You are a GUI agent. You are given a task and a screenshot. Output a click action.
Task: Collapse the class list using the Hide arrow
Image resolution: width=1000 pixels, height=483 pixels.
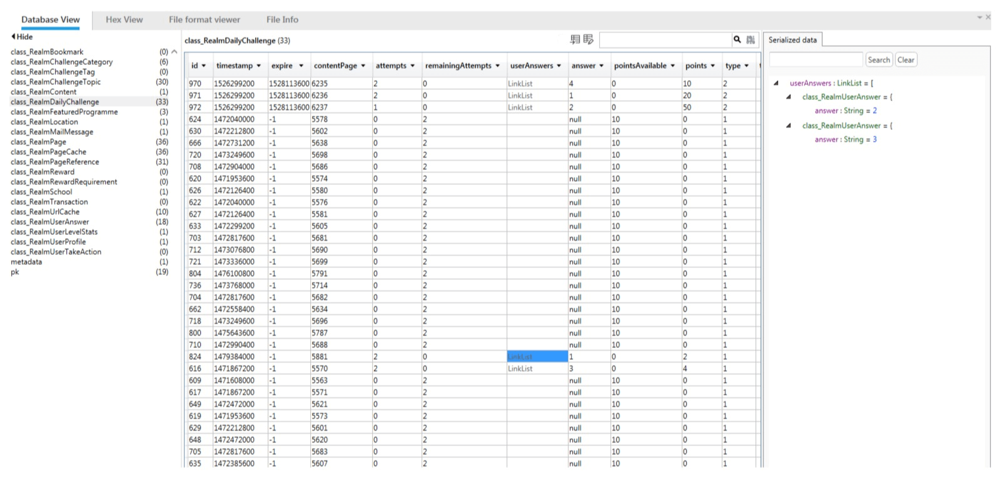coord(13,36)
